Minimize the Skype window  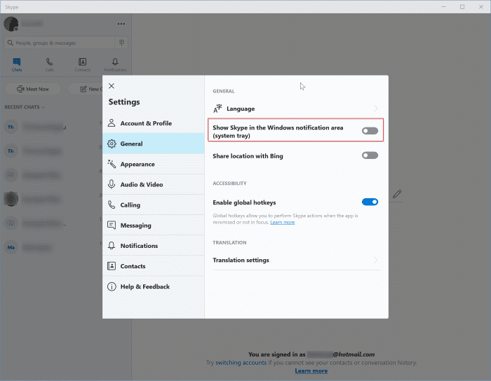point(444,7)
